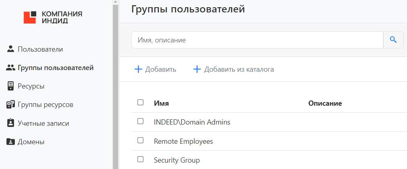Viewport: 407px width, 169px height.
Task: Click the Имя, описание search field
Action: point(257,40)
